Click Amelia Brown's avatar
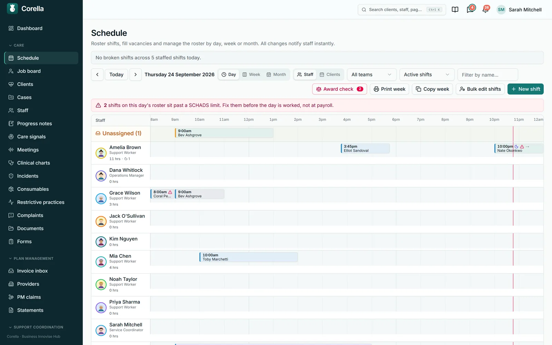This screenshot has height=345, width=552. [101, 153]
